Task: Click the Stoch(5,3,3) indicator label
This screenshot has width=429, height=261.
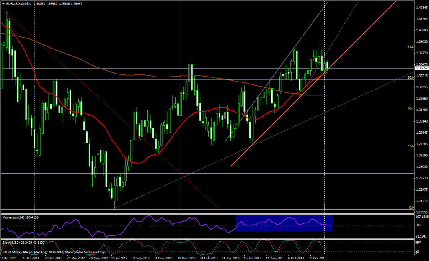Action: pos(12,242)
